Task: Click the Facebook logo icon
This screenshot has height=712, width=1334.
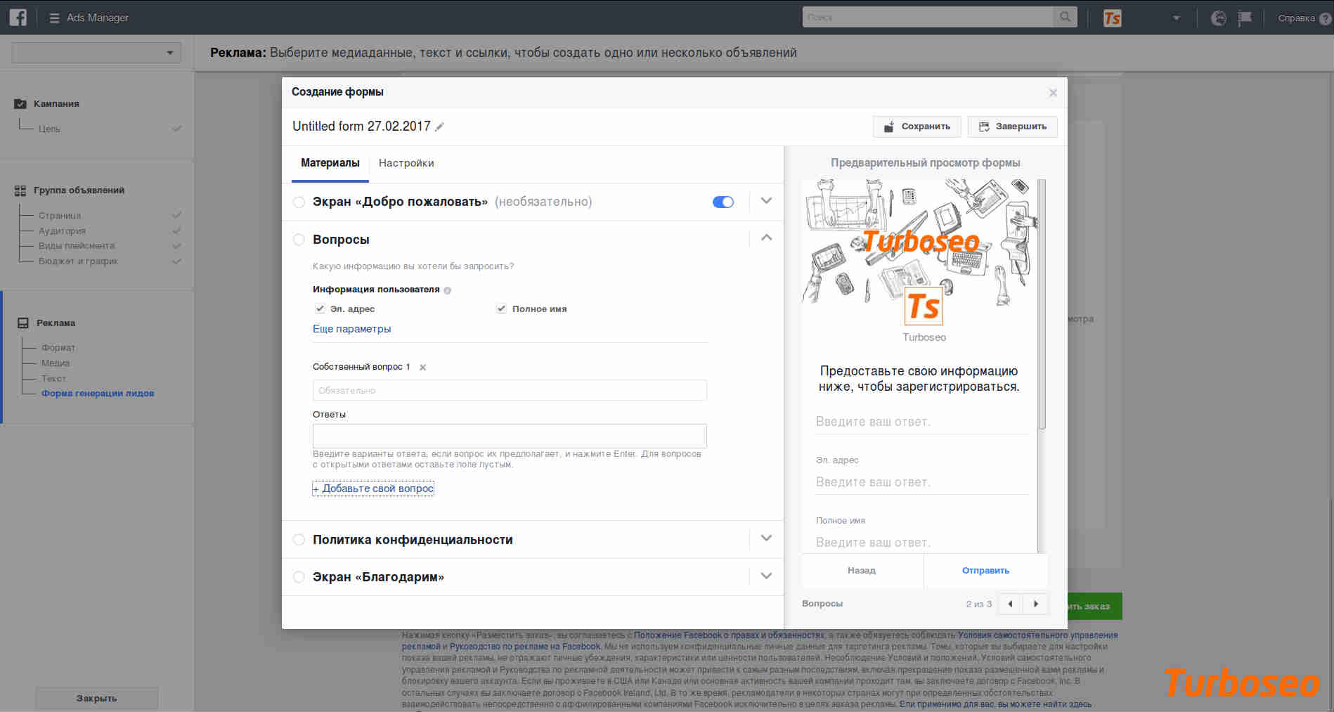Action: [x=18, y=18]
